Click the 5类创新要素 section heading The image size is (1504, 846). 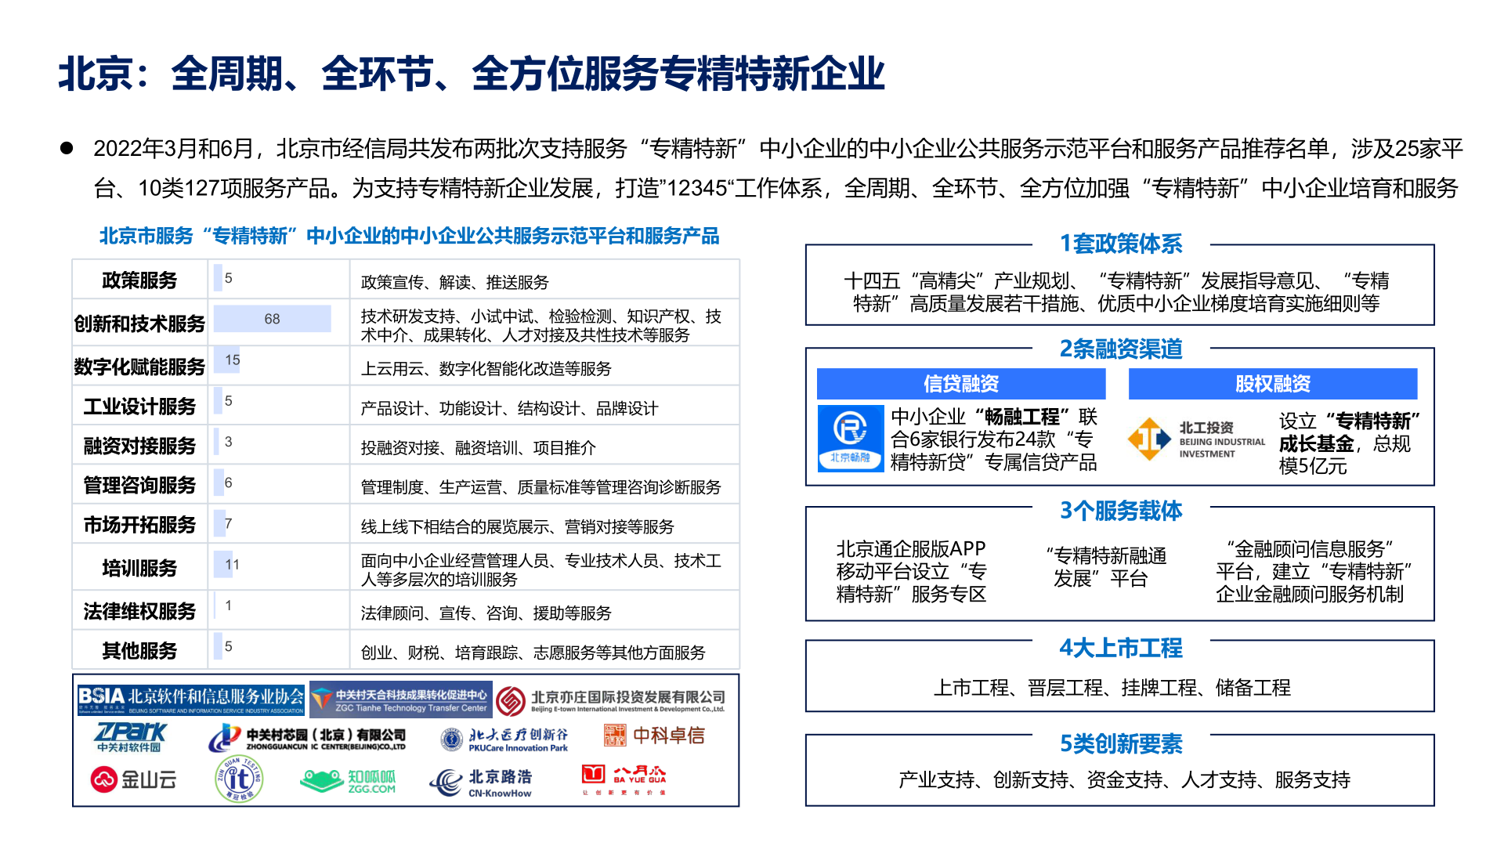(x=1121, y=743)
